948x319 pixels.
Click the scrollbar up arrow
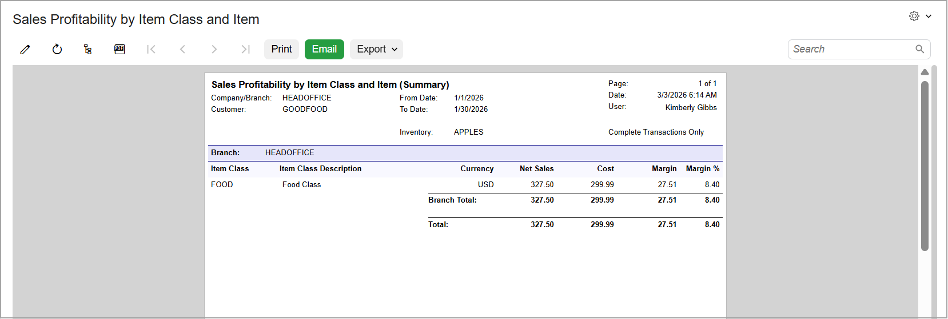click(925, 72)
